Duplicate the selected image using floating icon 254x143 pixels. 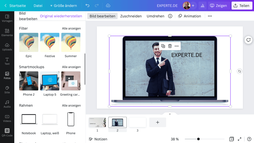point(163,46)
